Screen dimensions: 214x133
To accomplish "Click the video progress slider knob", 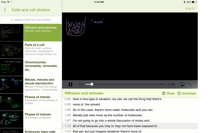I will pyautogui.click(x=91, y=84).
